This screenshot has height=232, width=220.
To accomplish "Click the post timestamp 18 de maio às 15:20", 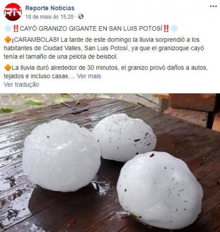I will (x=49, y=17).
